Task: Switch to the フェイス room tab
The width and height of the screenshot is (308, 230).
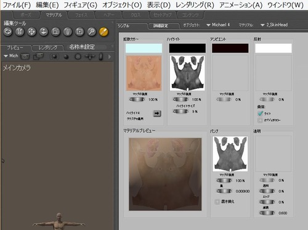Action: click(81, 15)
